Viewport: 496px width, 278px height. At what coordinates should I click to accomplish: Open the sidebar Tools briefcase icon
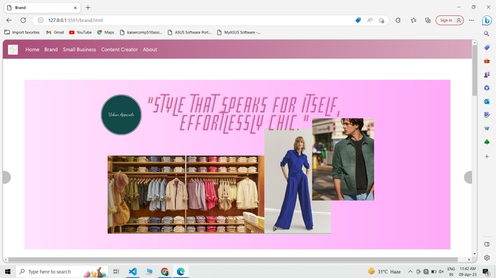[487, 61]
